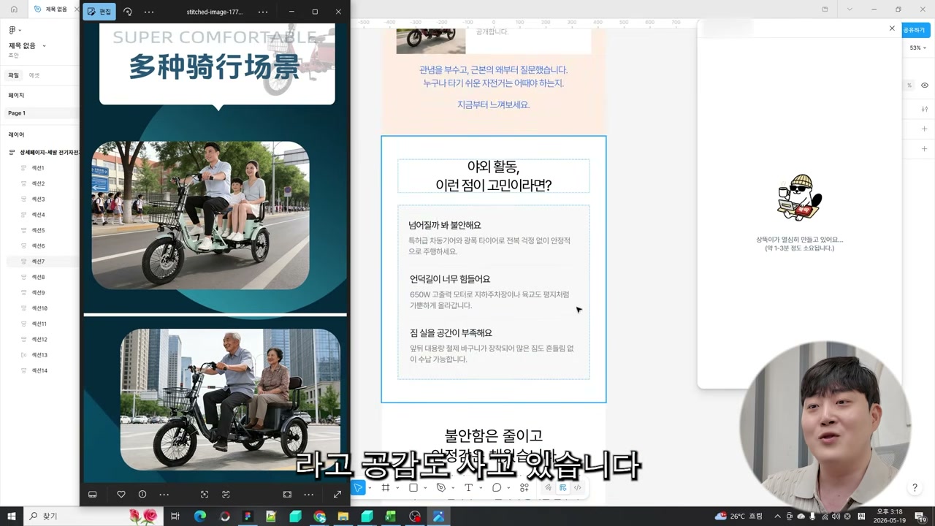The image size is (935, 526).
Task: Expand the shape tools dropdown arrow
Action: 425,488
